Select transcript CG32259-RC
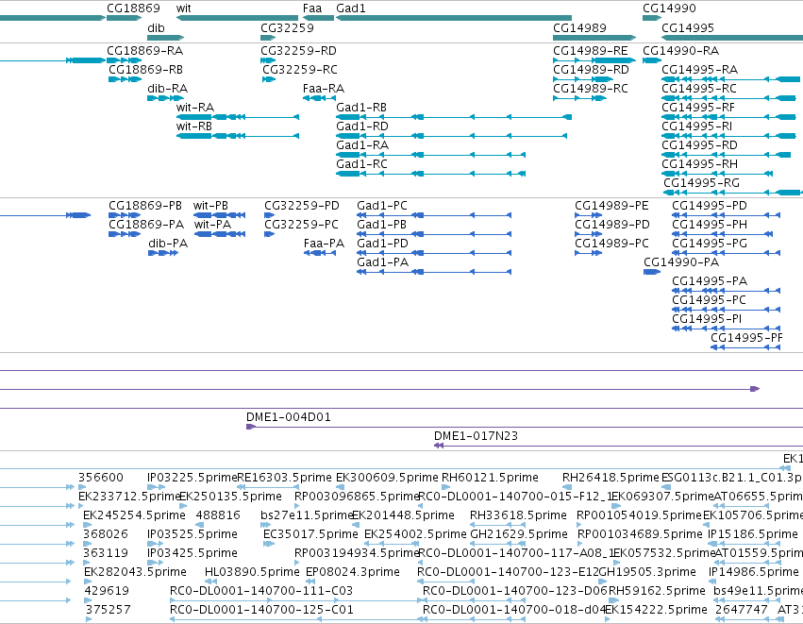Viewport: 803px width, 624px height. click(300, 70)
